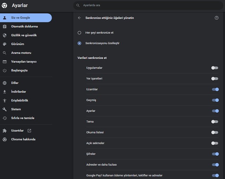This screenshot has height=179, width=225.
Task: Click the Verileri senkronize et heading
Action: (92, 58)
